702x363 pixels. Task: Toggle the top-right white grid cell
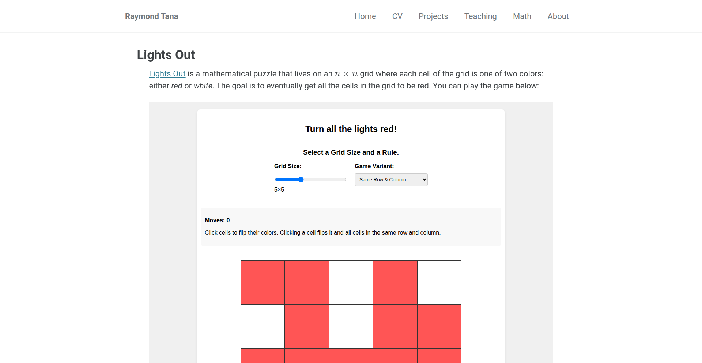pos(439,282)
